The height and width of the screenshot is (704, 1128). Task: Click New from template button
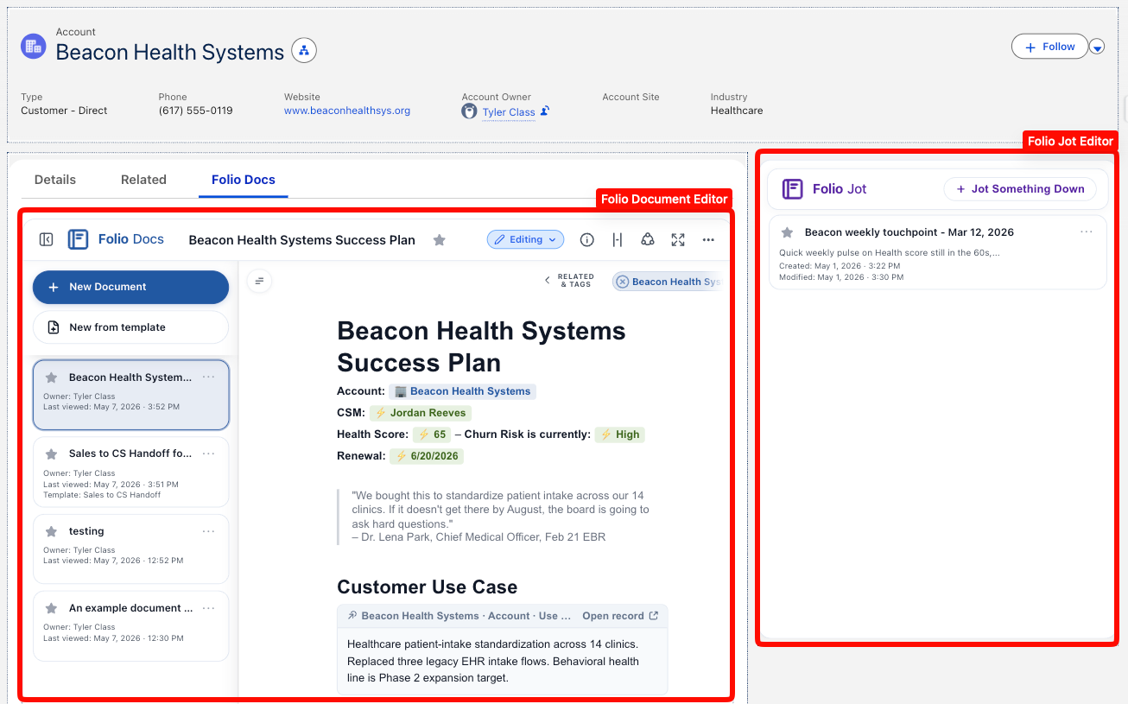(130, 327)
